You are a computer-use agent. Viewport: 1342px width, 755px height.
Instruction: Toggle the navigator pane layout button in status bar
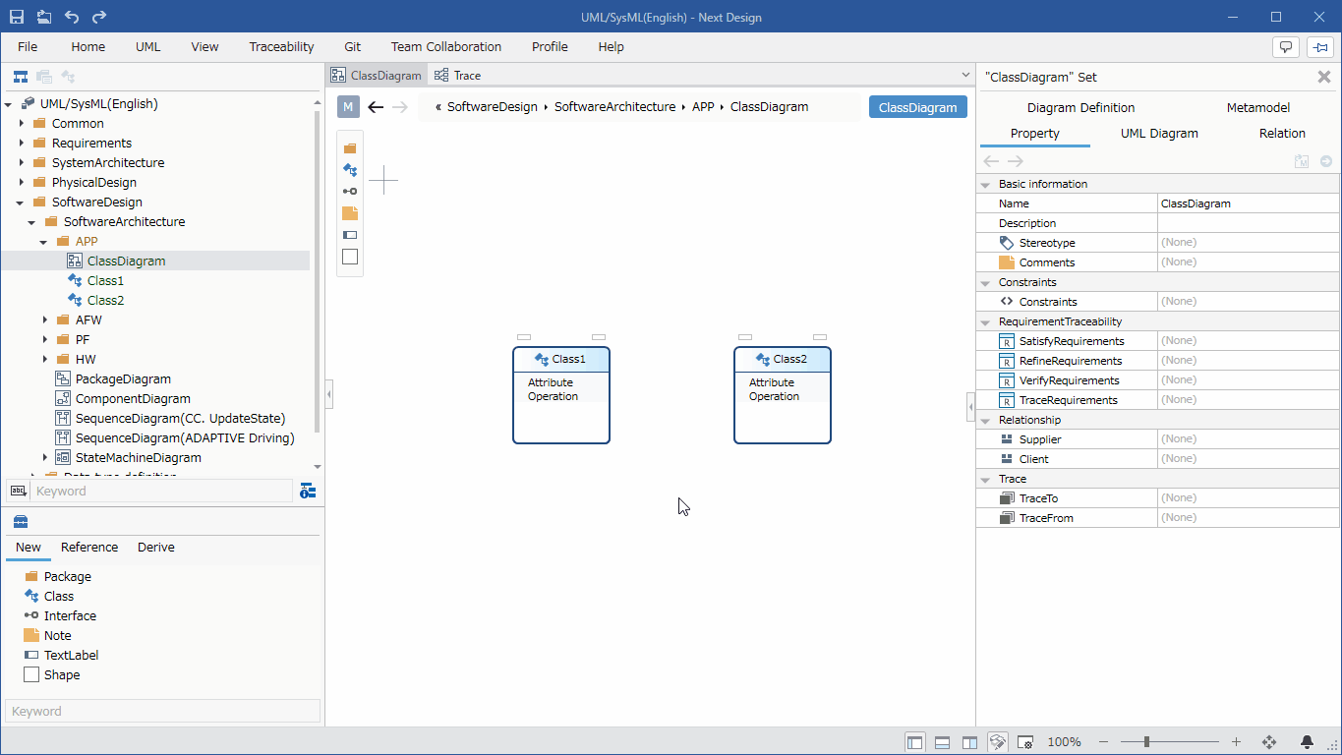tap(915, 742)
